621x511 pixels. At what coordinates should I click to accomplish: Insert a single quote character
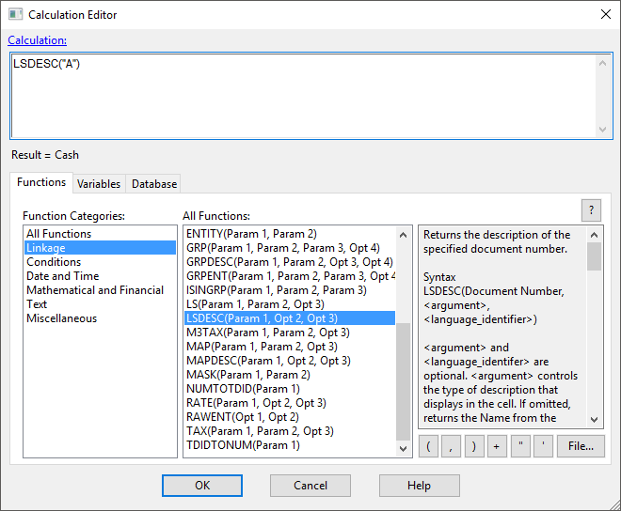(543, 446)
